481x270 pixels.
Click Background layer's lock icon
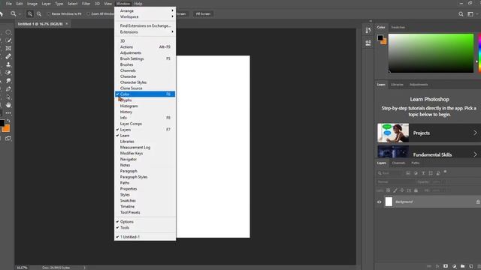pyautogui.click(x=478, y=202)
